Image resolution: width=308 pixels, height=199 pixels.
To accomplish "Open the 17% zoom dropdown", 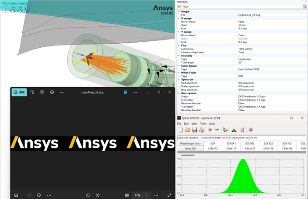I will click(x=141, y=195).
